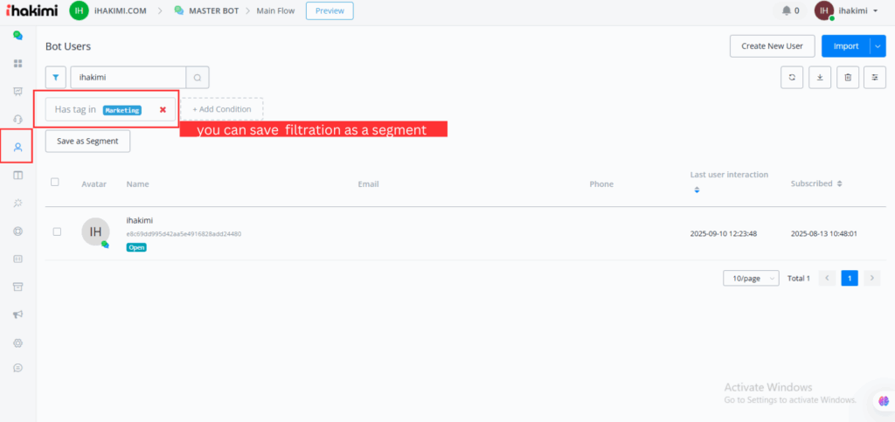Click the search field containing ihakimi

128,78
